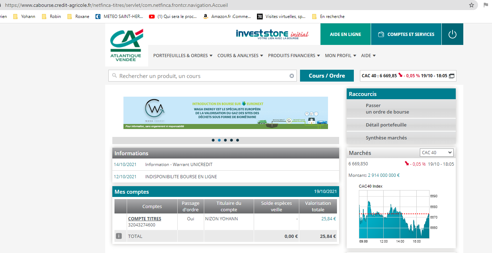
Task: Click Passer un ordre de bourse shortcut
Action: coord(401,109)
